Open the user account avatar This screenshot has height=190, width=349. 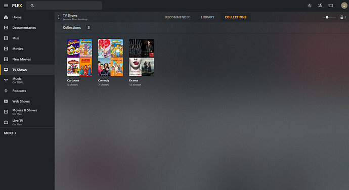(344, 6)
